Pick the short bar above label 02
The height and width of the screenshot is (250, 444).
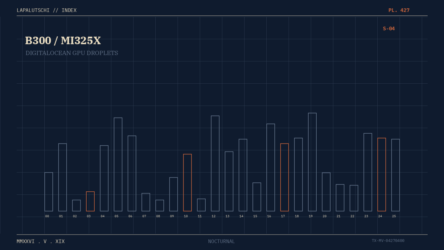pyautogui.click(x=76, y=206)
